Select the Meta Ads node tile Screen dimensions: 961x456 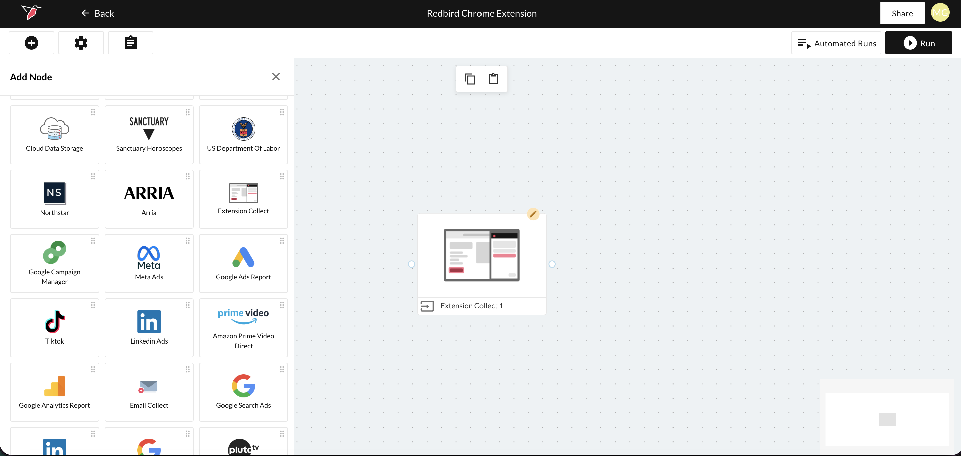[149, 263]
